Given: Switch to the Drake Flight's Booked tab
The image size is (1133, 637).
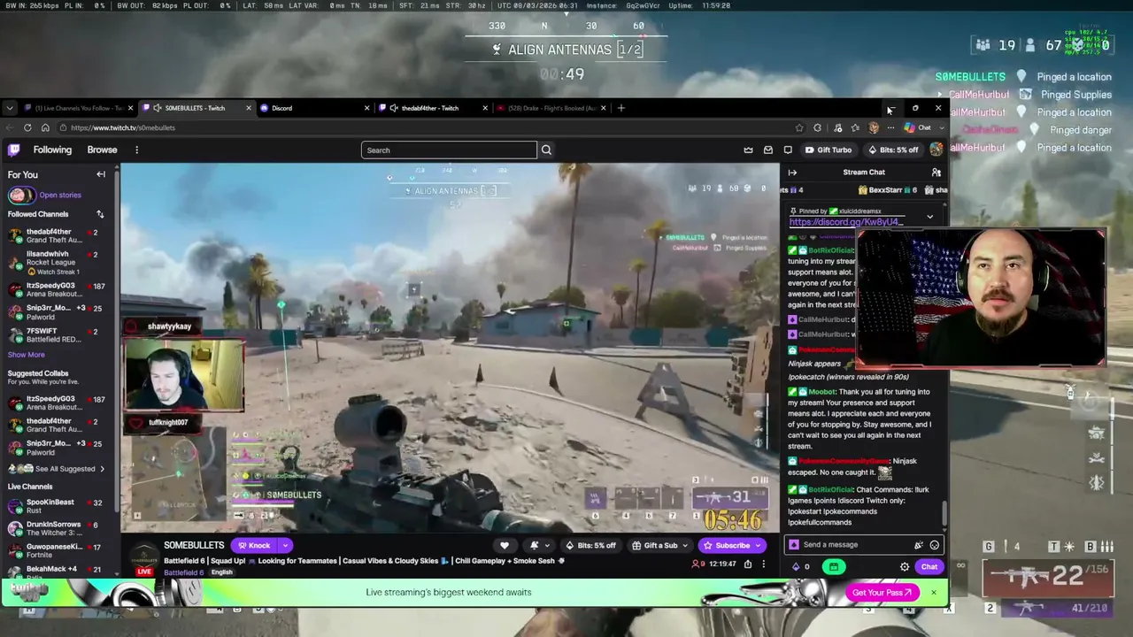Looking at the screenshot, I should [x=550, y=108].
